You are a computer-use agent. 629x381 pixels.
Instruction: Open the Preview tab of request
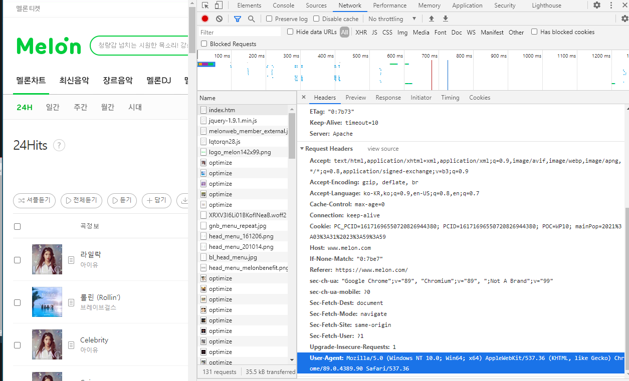click(x=356, y=98)
